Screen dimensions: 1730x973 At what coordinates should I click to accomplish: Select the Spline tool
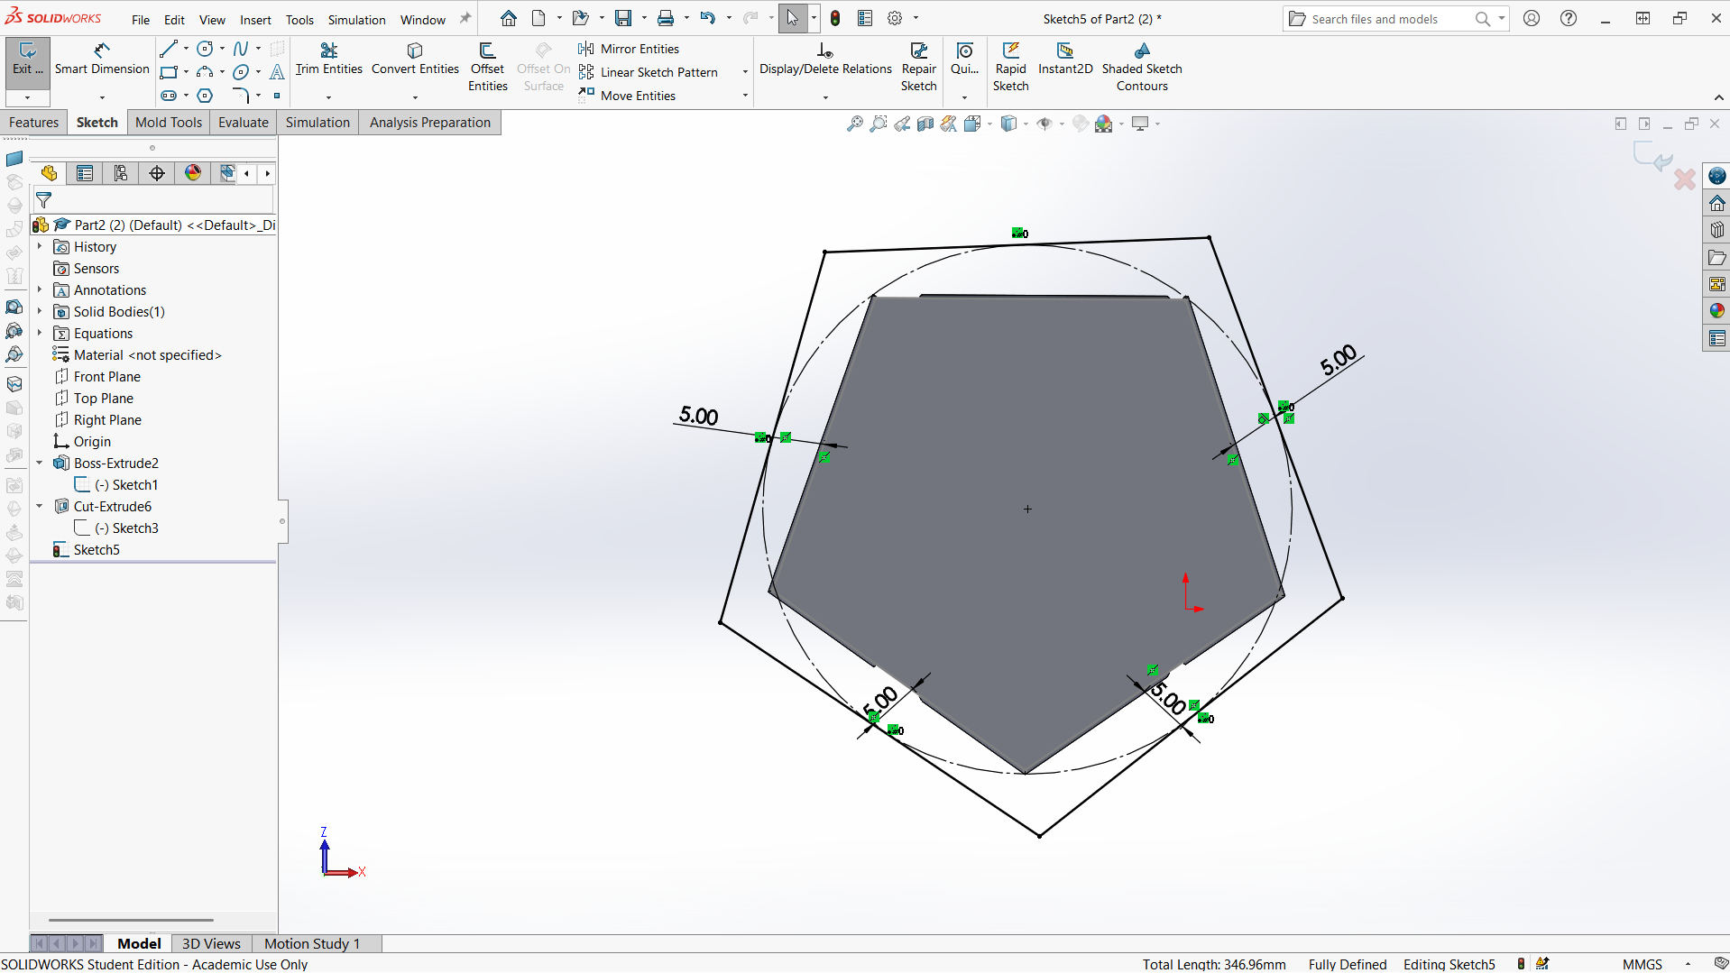tap(241, 49)
